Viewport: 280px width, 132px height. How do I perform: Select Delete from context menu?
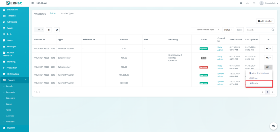259,83
